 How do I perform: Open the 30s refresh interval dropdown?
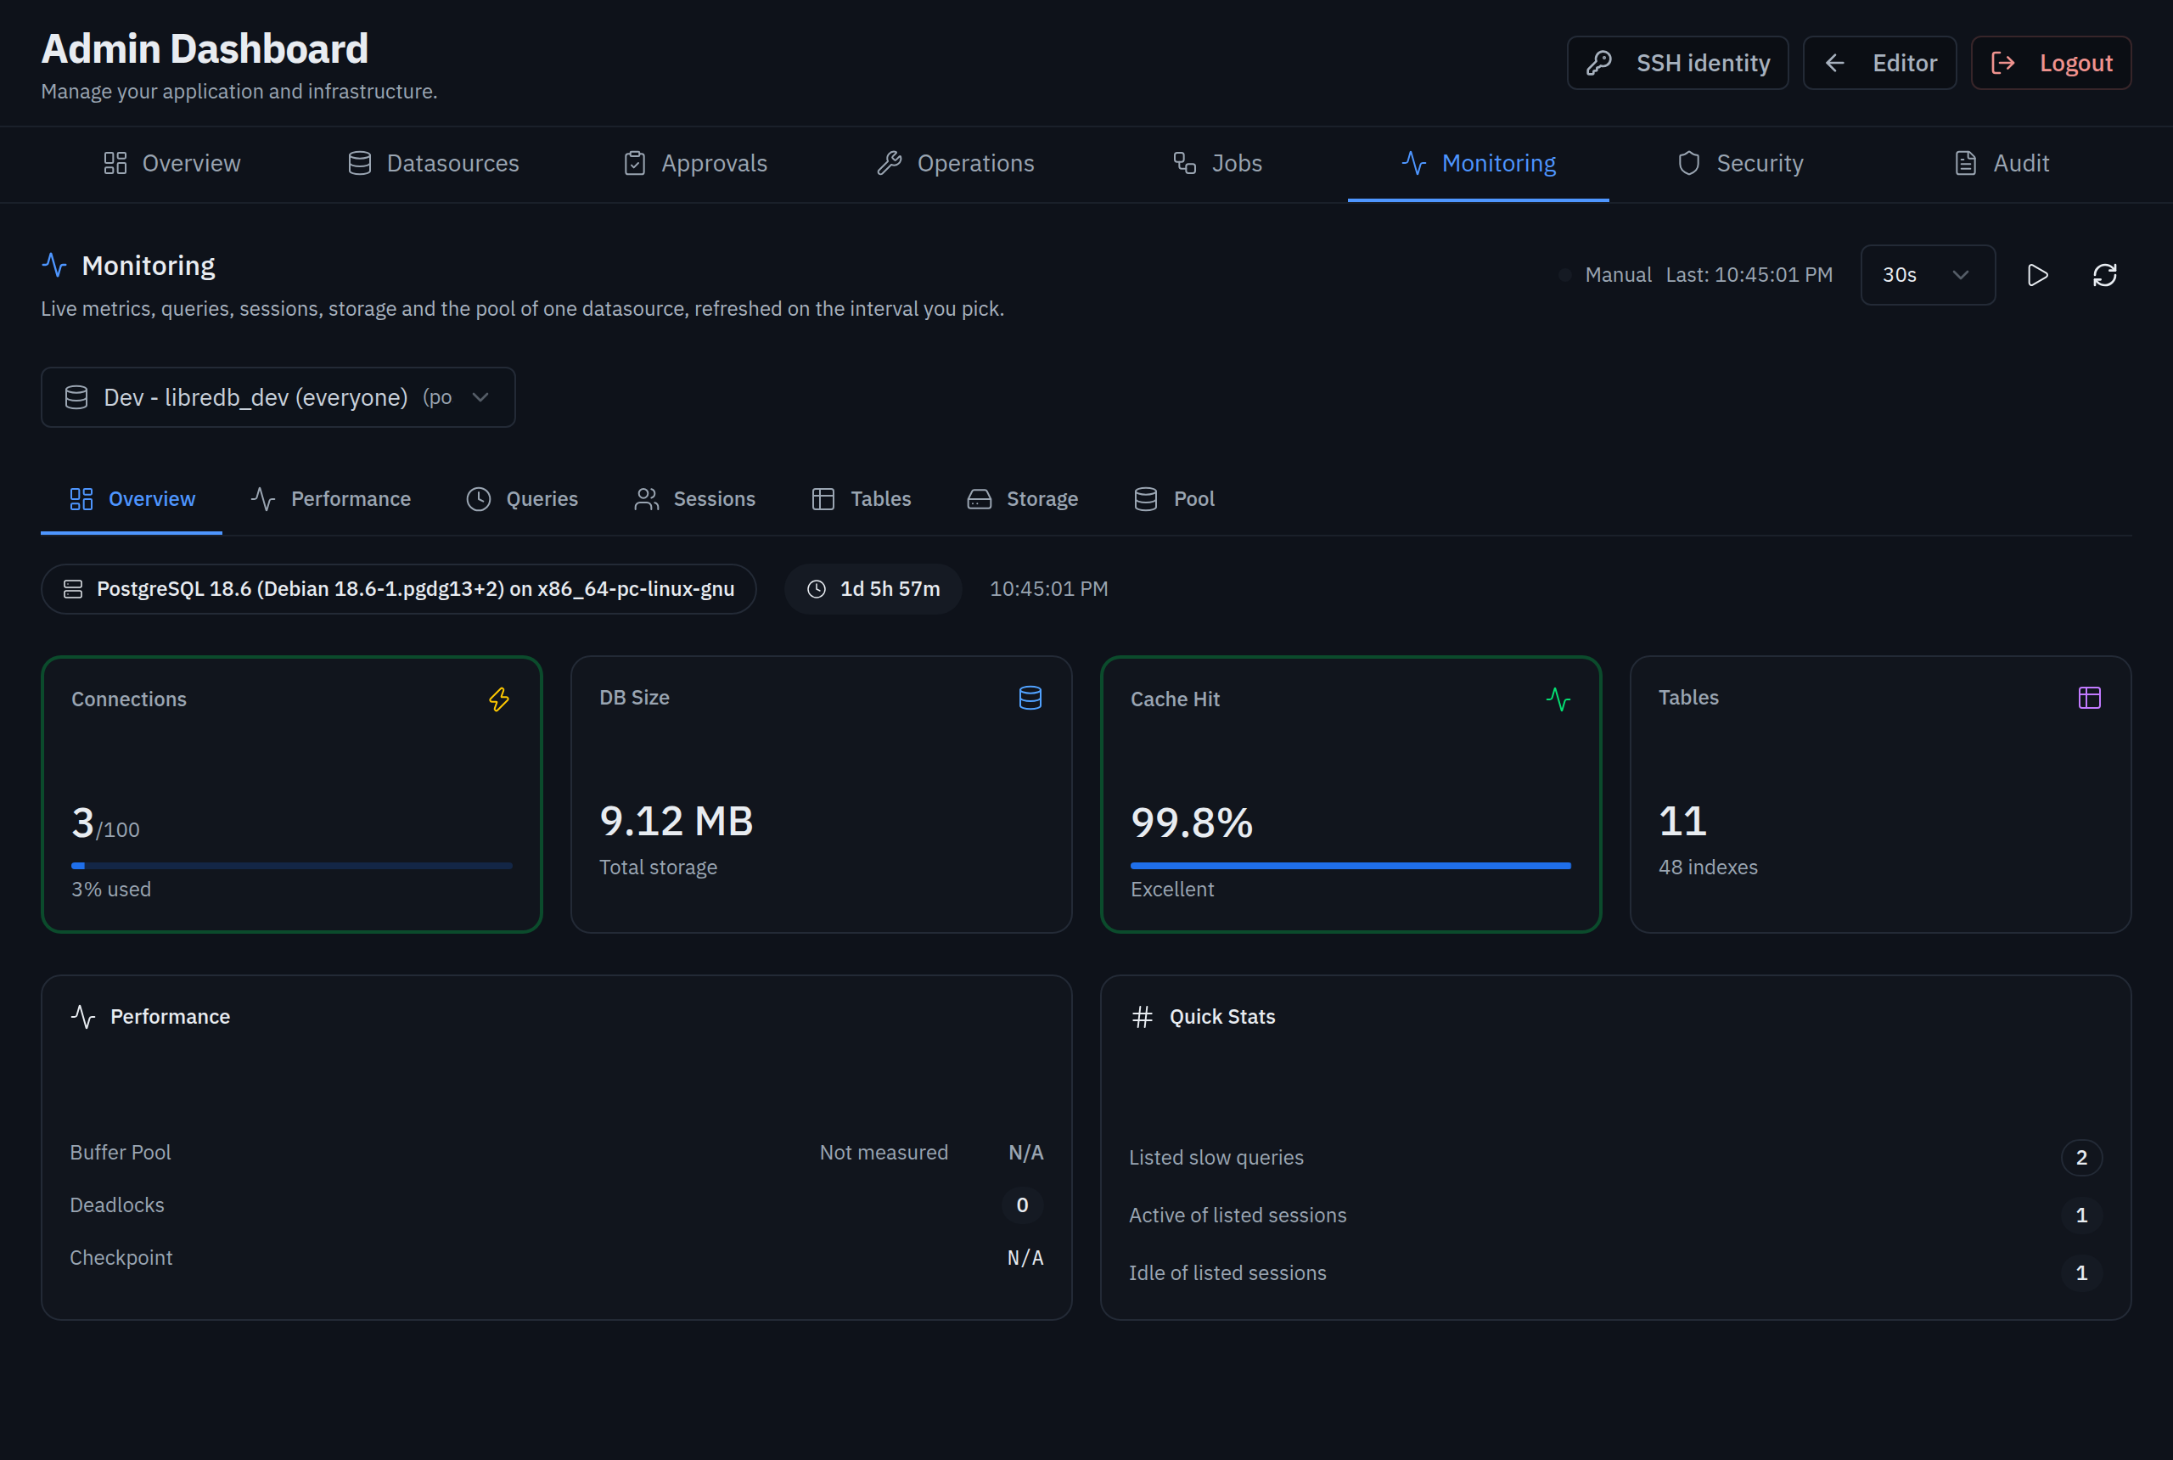[x=1927, y=275]
